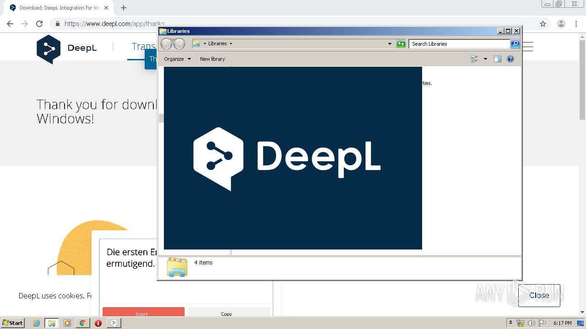Click the network tray icon

tap(521, 323)
